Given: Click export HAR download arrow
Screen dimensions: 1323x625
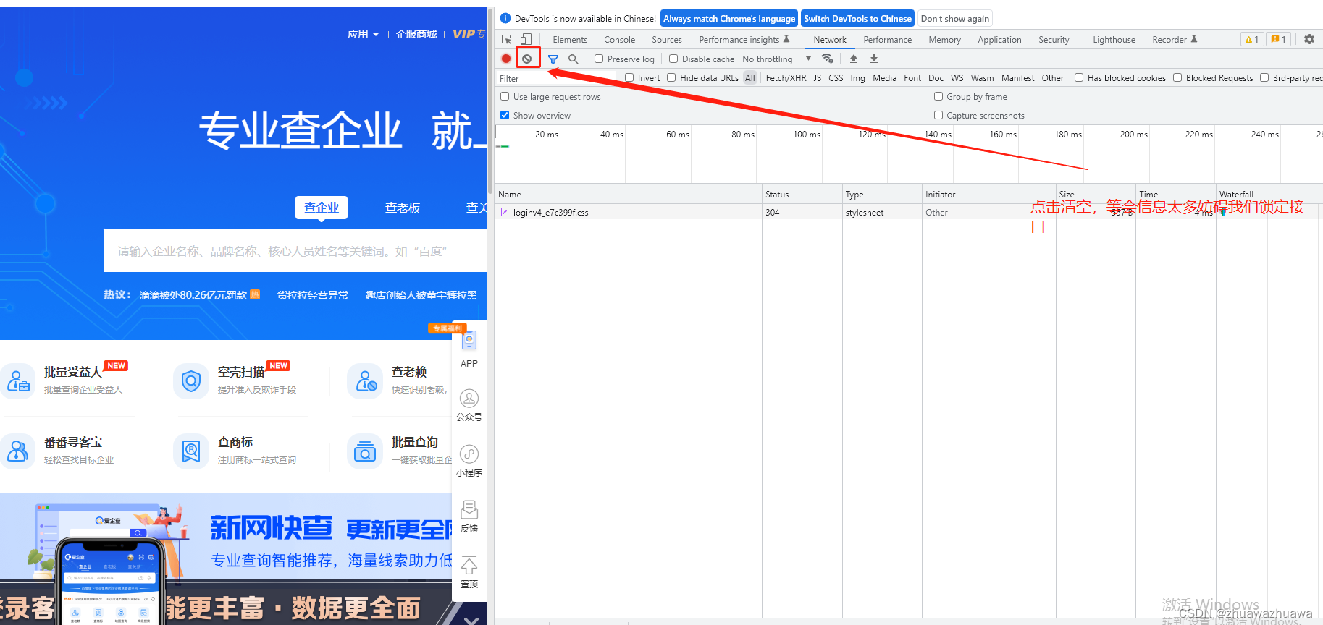Looking at the screenshot, I should [874, 59].
